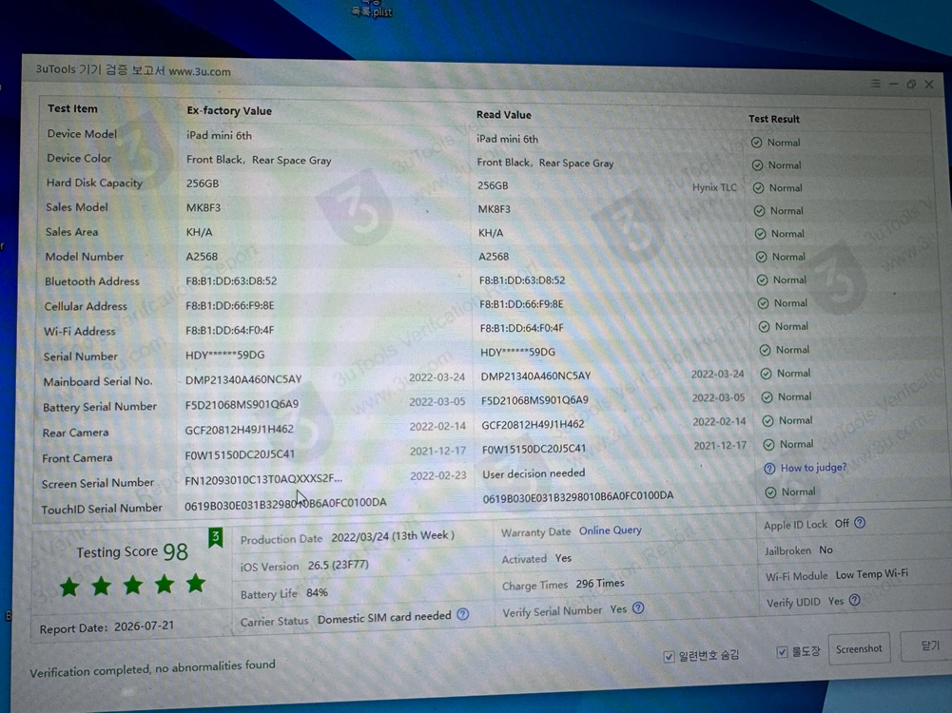Select the ex-factory Bluetooth address F8:B1:DD:63:D8:52
The width and height of the screenshot is (952, 713).
[231, 281]
